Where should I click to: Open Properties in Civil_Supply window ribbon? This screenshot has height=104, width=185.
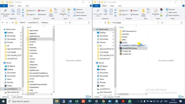(x=156, y=12)
